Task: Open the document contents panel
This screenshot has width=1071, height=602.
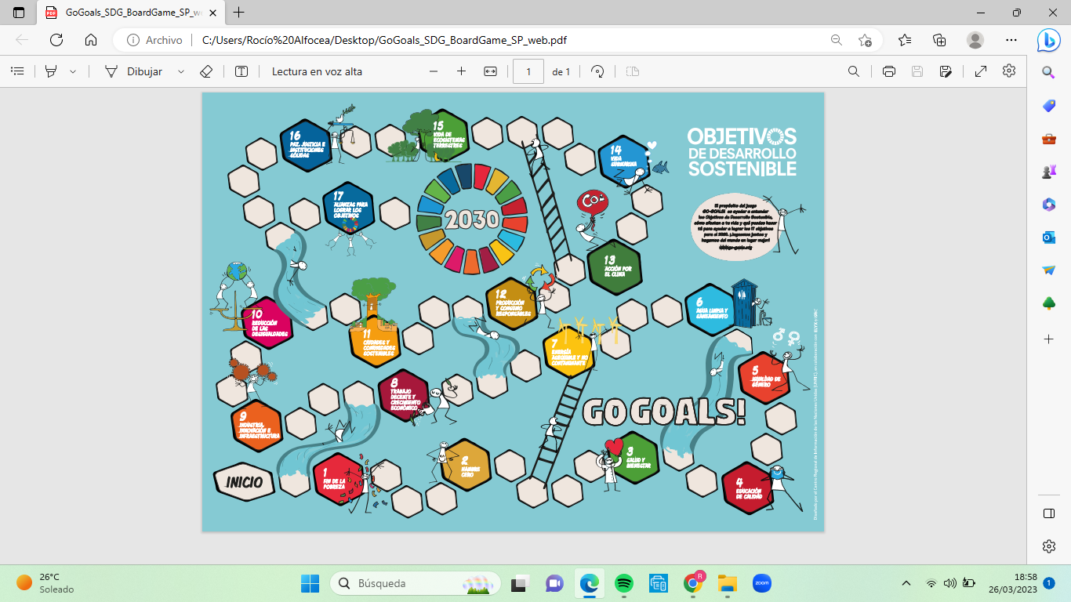Action: coord(17,71)
